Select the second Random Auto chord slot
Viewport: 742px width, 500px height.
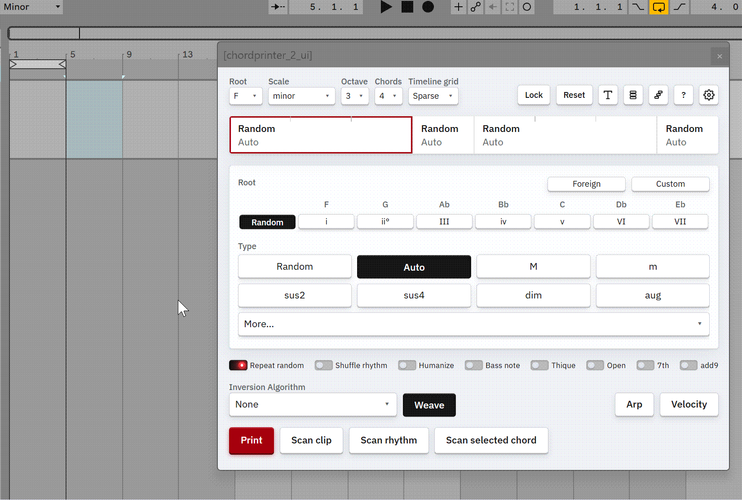click(x=443, y=135)
